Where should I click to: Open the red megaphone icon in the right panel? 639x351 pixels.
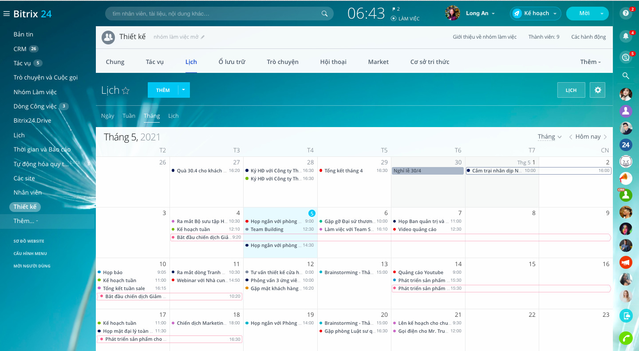626,262
